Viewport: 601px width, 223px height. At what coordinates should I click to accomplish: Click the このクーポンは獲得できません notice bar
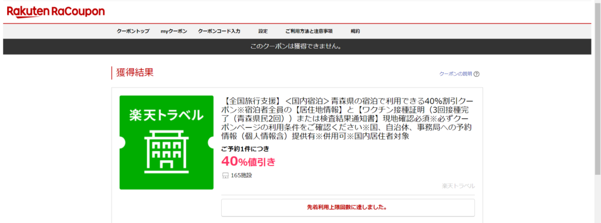point(297,46)
